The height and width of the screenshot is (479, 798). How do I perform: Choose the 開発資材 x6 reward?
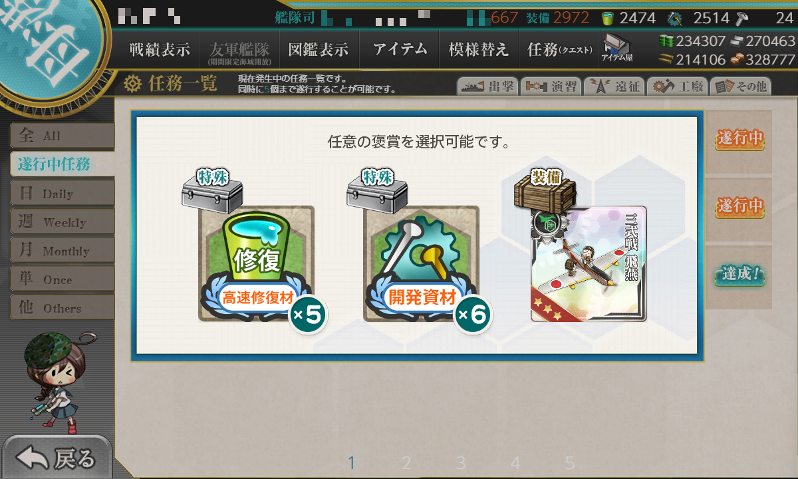pyautogui.click(x=421, y=264)
